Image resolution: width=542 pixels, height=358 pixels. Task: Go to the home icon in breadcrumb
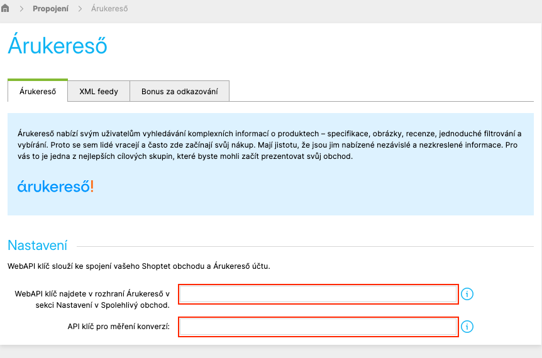tap(5, 8)
